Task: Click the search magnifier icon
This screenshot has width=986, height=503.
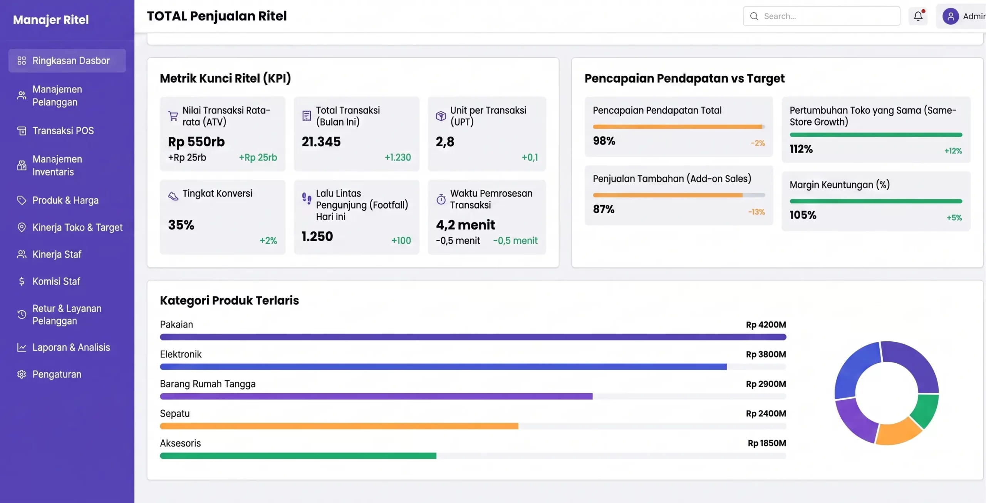Action: (x=754, y=16)
